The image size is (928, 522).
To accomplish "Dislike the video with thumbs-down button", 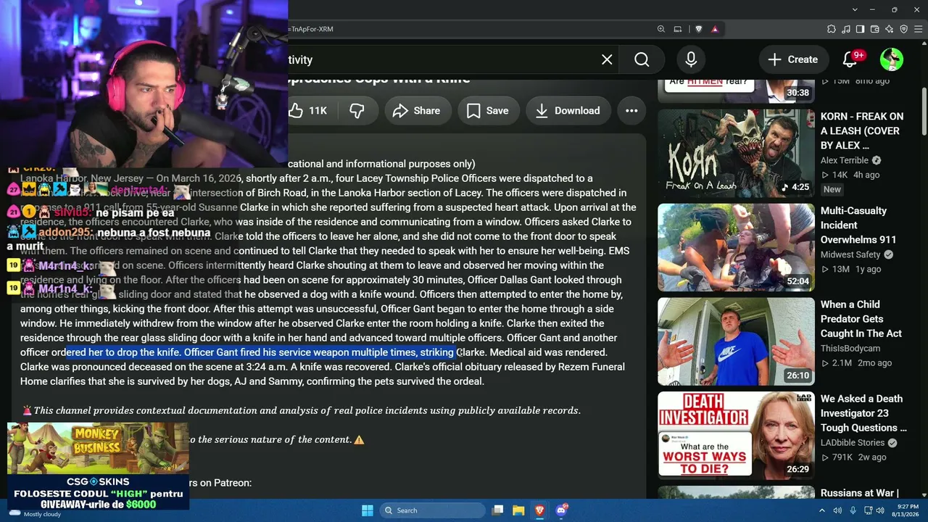I will (x=357, y=111).
